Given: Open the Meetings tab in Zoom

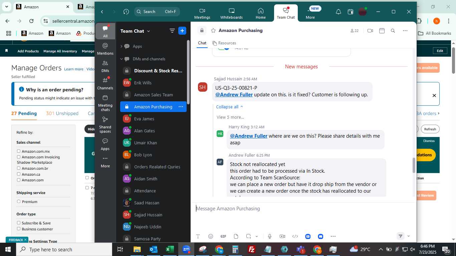Looking at the screenshot, I should point(202,13).
